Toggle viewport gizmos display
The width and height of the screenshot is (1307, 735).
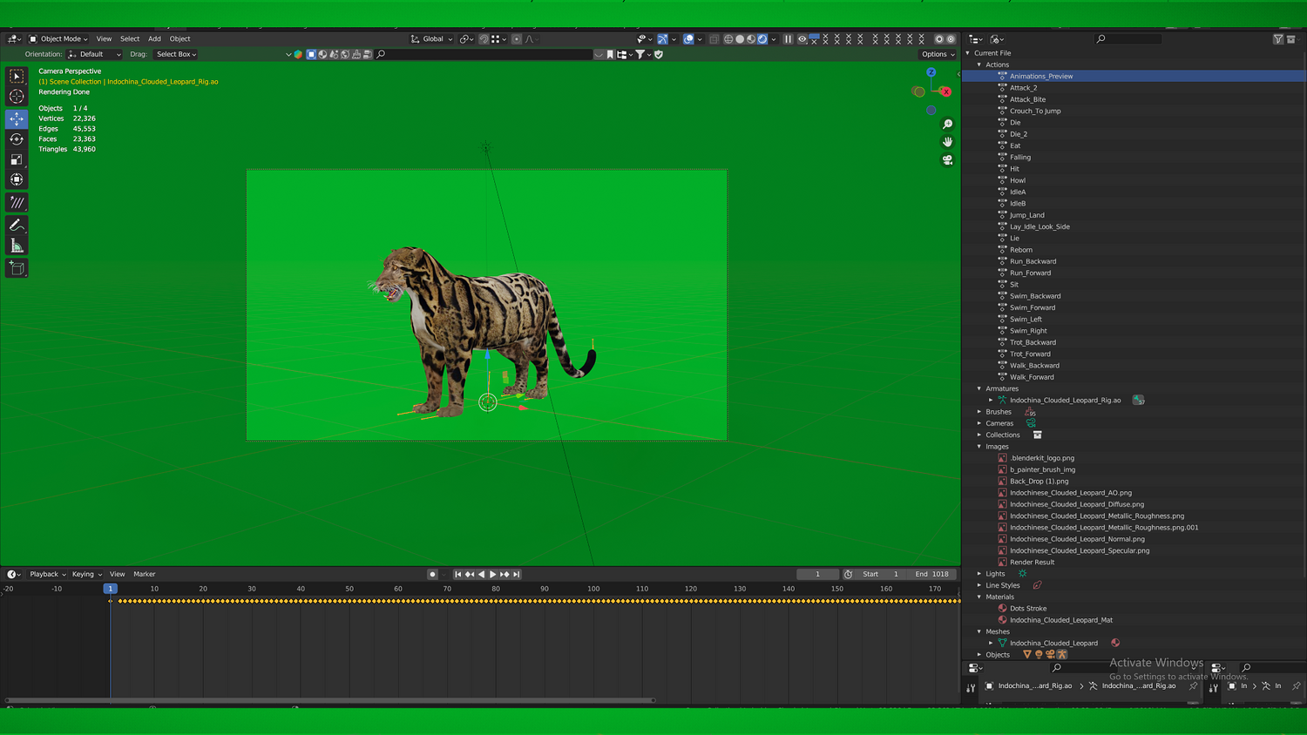click(662, 39)
